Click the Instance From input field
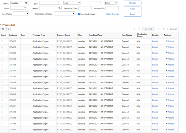The height and width of the screenshot is (133, 186). coord(85,8)
